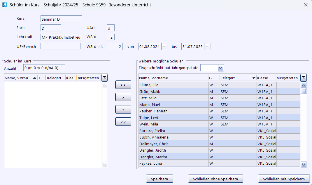This screenshot has height=185, width=312.
Task: Click the Lehrkraft input field
Action: pyautogui.click(x=61, y=37)
